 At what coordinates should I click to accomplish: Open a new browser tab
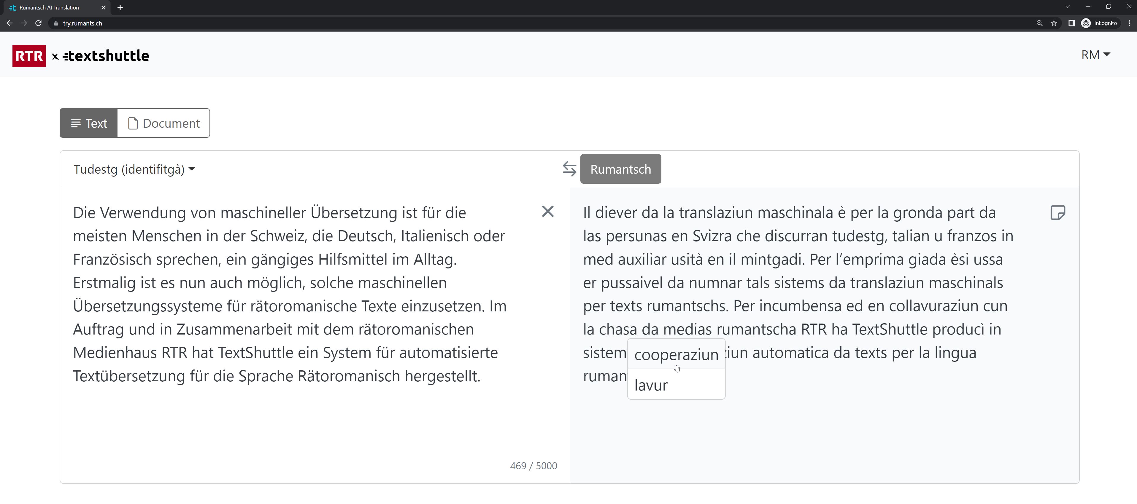coord(120,7)
